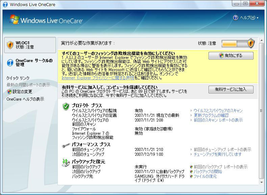Select WLOC1 状態: 注意 in sidebar
Image resolution: width=267 pixels, height=195 pixels.
coord(30,45)
